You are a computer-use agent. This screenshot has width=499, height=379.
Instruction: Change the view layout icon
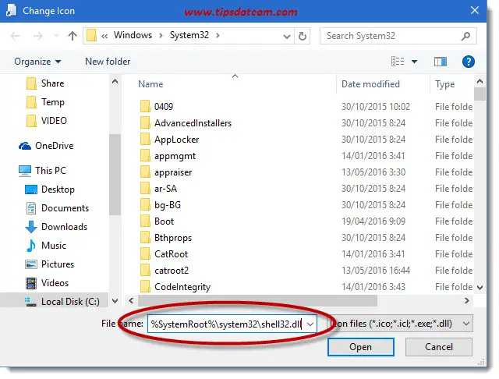point(398,61)
